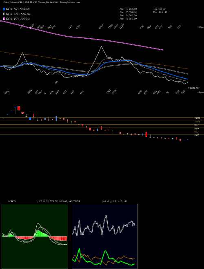
Task: Click the Pre H: 760.50 value
Action: tap(128, 12)
